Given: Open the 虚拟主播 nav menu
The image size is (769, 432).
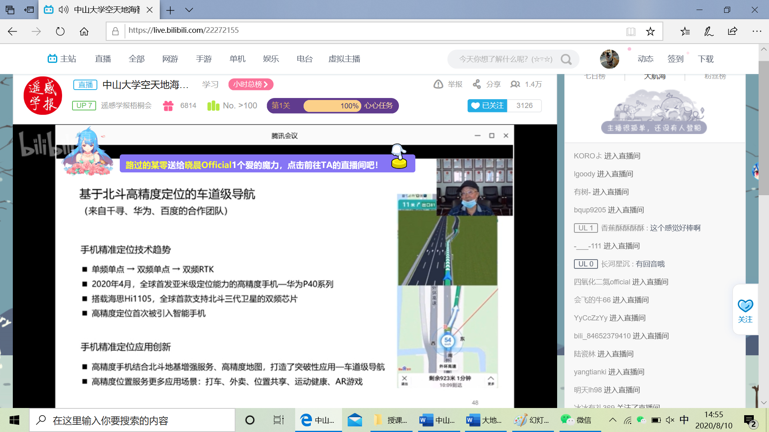Looking at the screenshot, I should pyautogui.click(x=344, y=59).
